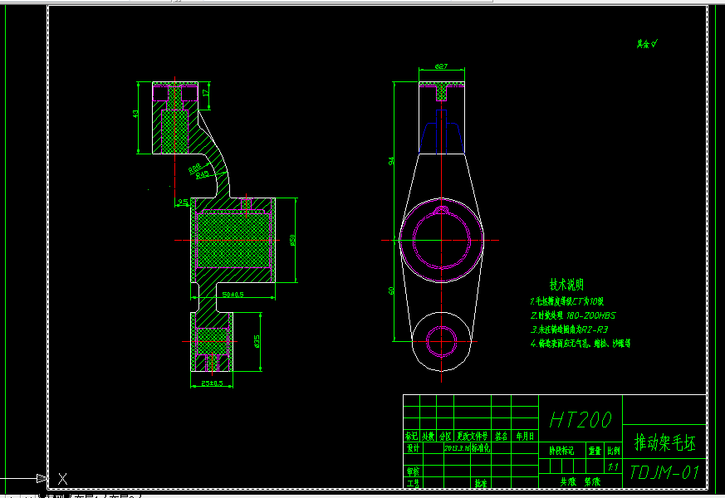
Task: Select the 审核 label
Action: [x=413, y=471]
